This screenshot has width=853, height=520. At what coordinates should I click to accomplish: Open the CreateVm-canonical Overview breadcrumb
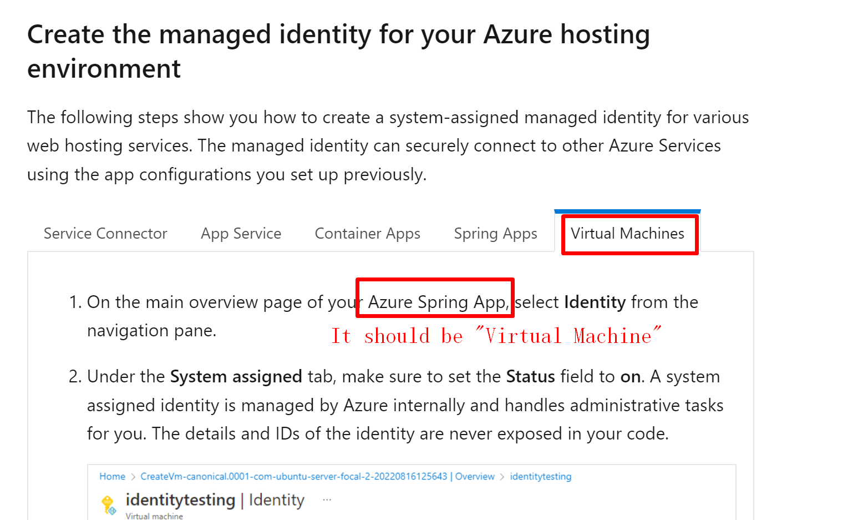point(317,476)
